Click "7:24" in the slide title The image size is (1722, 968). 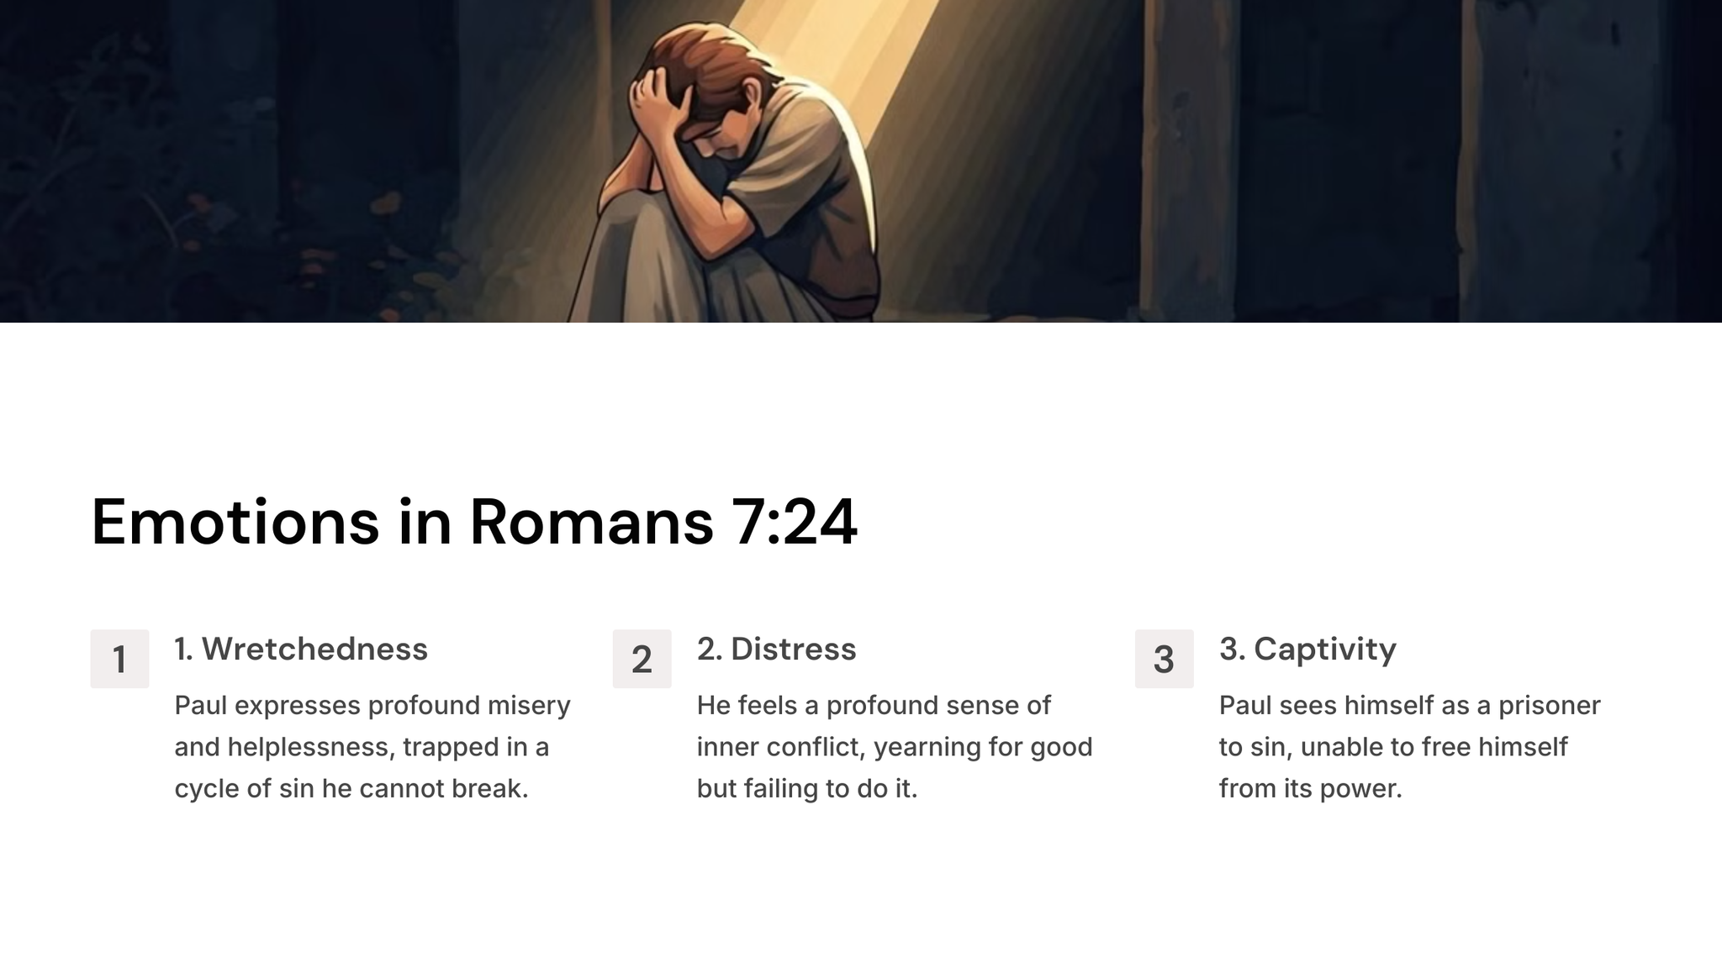point(795,522)
